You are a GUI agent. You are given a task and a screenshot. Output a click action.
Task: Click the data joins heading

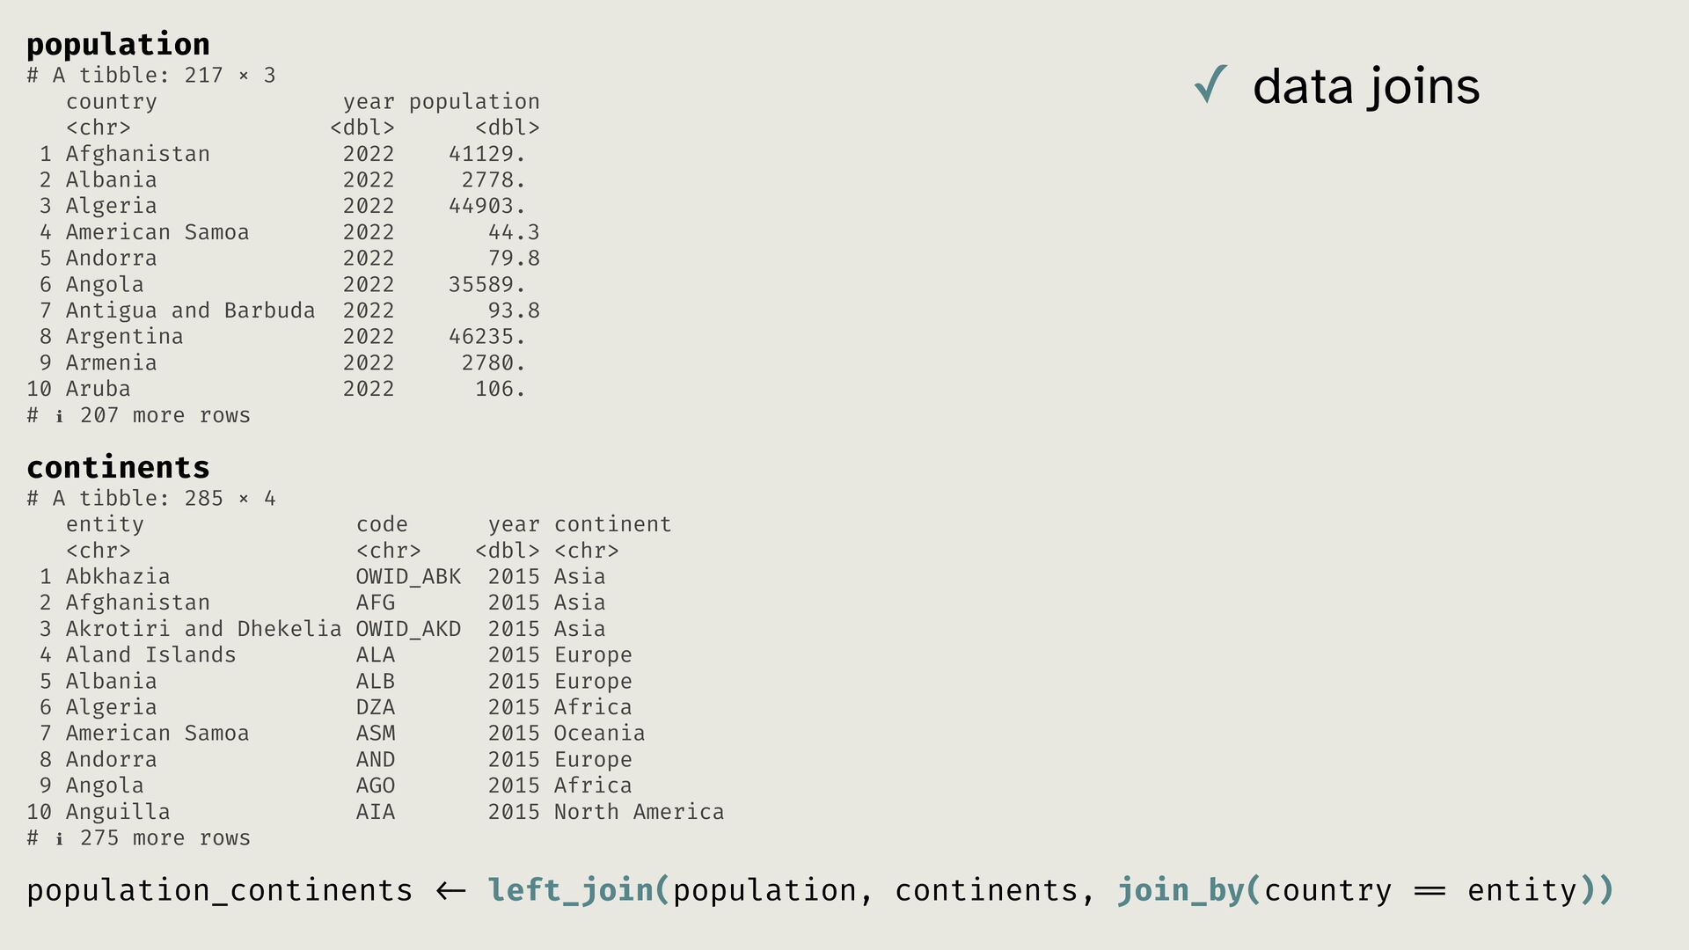click(x=1365, y=86)
